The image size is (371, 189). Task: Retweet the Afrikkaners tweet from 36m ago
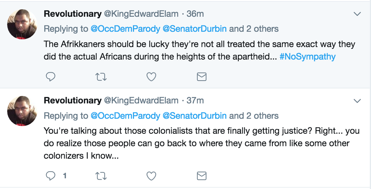(101, 77)
